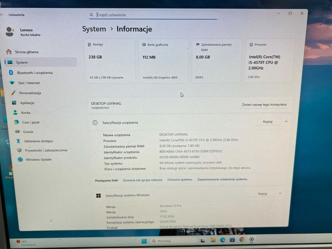Open the Karta graficzna 112 MB card

[x=163, y=61]
